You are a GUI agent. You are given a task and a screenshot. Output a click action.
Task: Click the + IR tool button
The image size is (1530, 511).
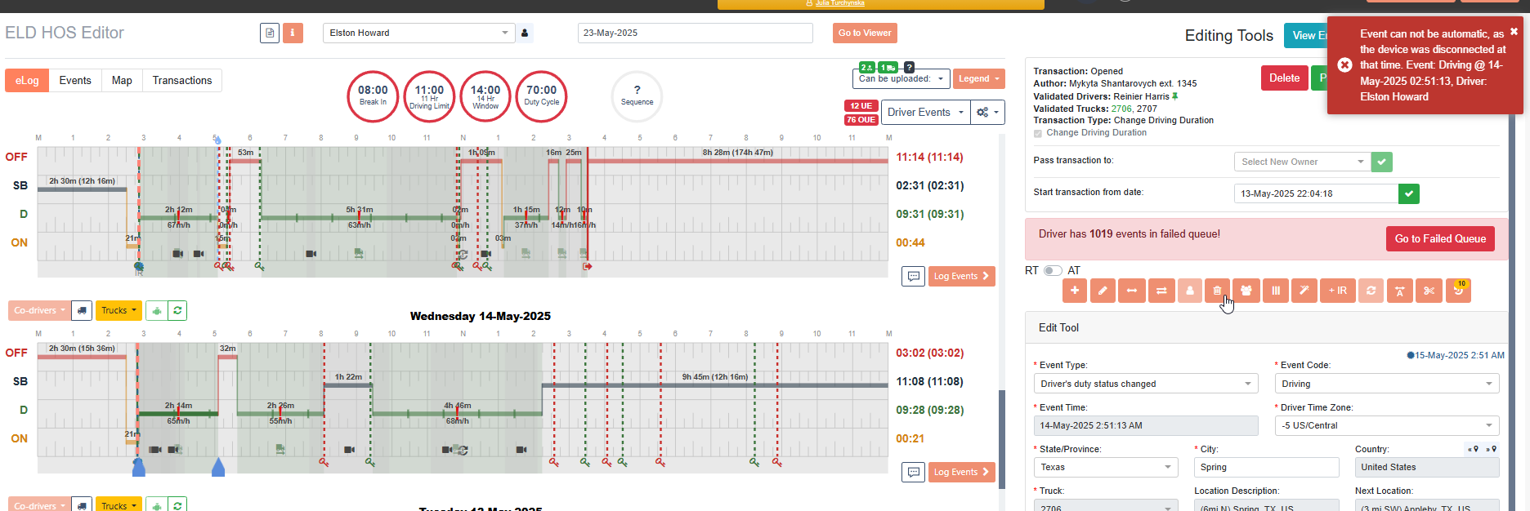pyautogui.click(x=1338, y=291)
